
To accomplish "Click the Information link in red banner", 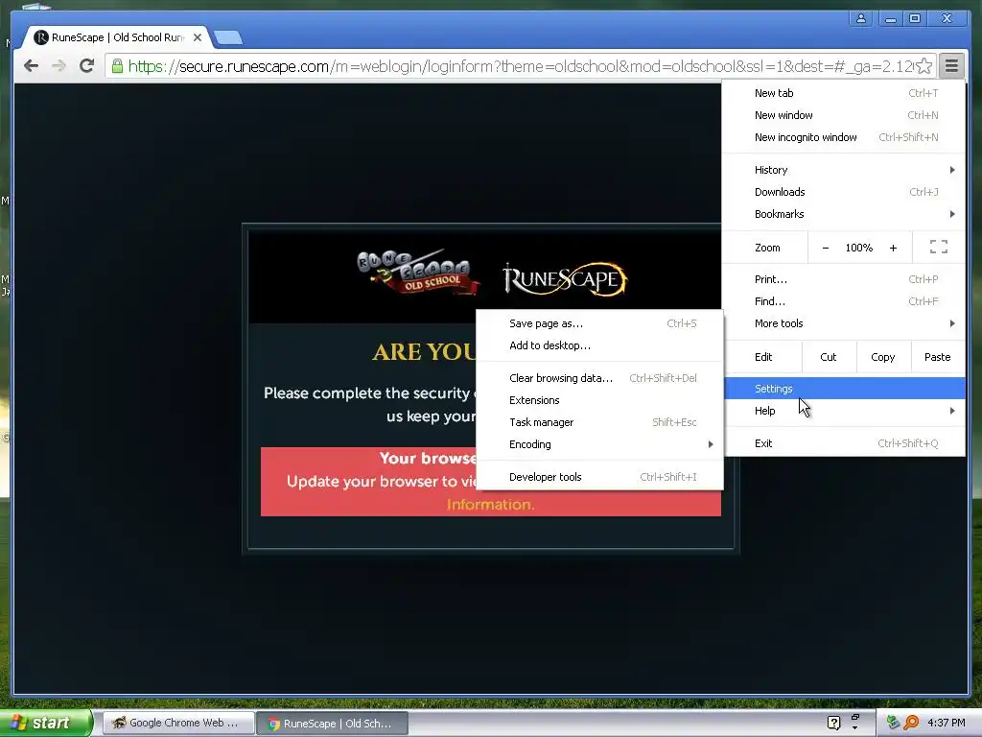I will [x=490, y=505].
